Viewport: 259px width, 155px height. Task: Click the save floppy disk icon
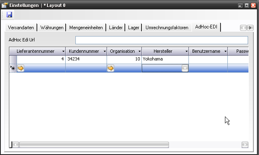[9, 15]
